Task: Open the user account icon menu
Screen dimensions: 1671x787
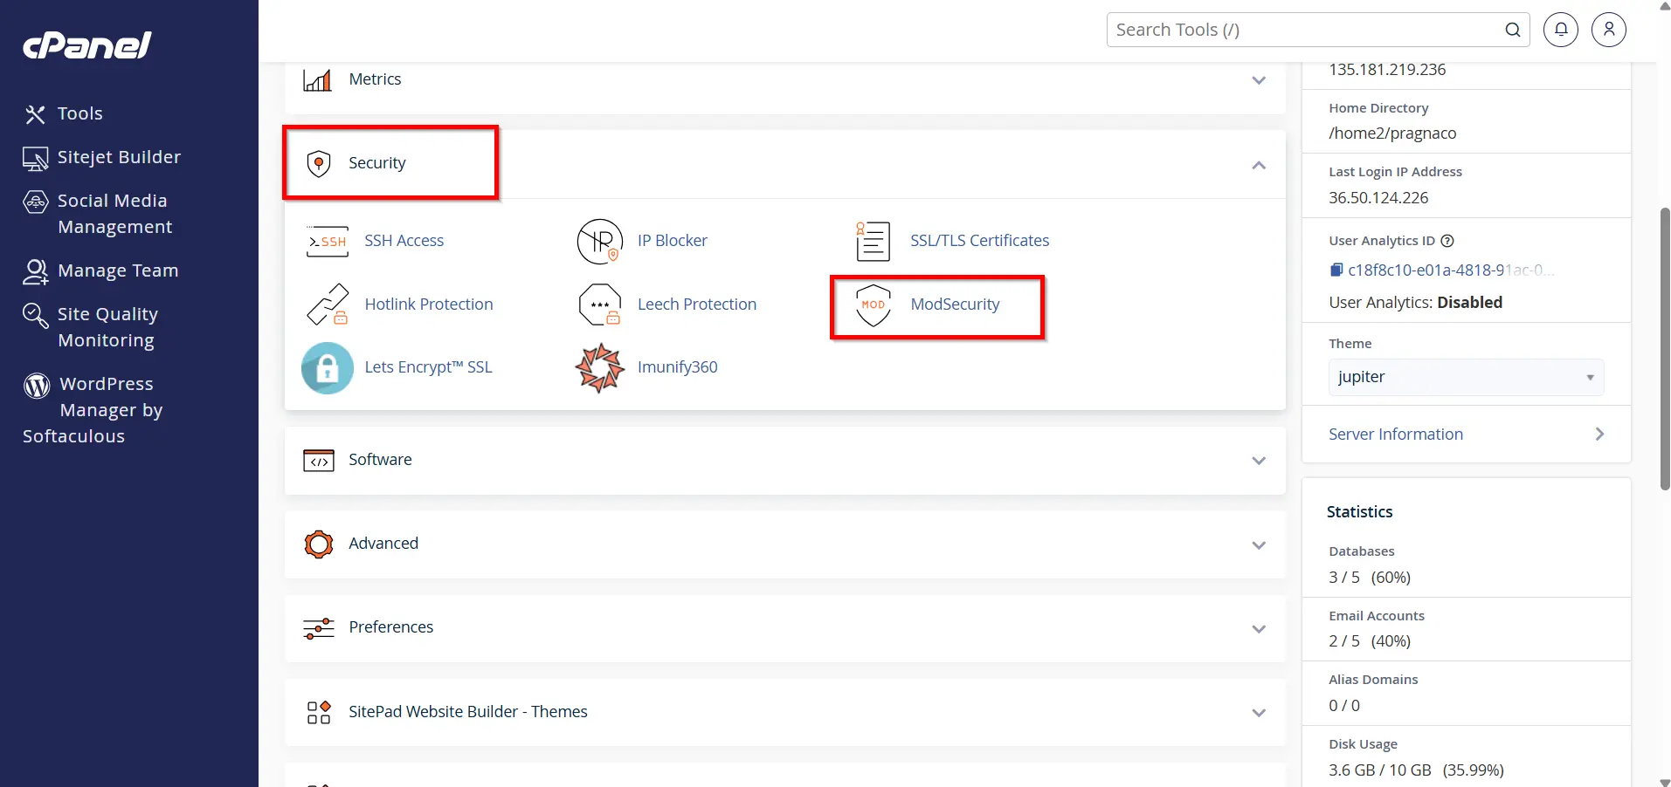Action: pos(1609,30)
